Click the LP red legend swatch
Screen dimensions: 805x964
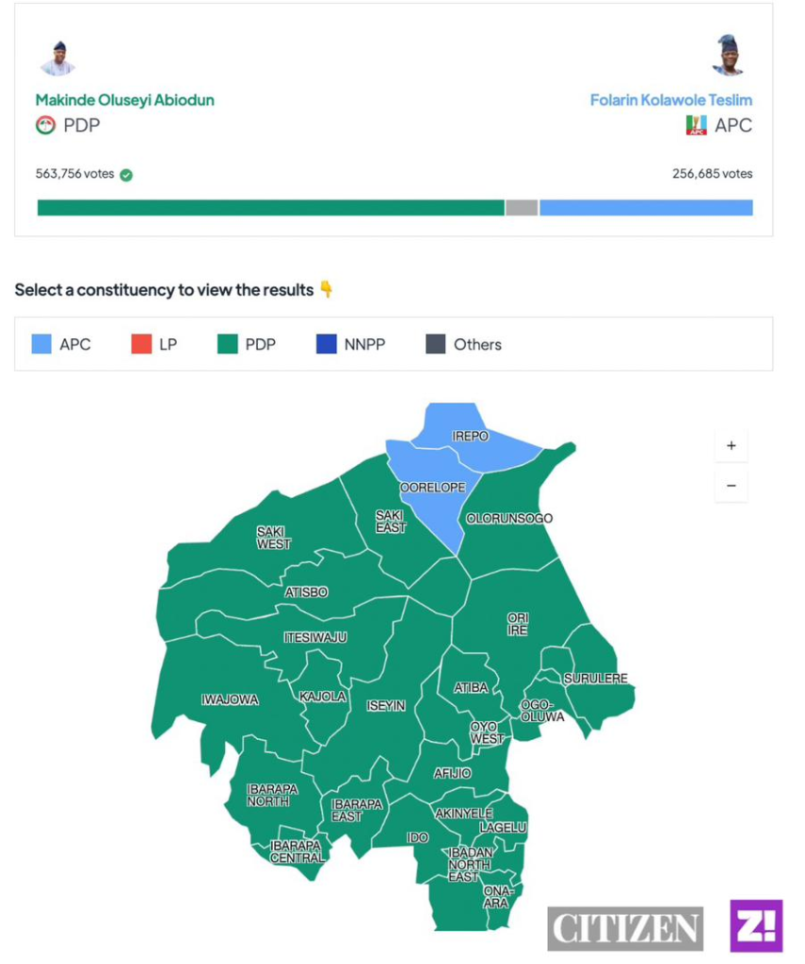coord(140,345)
